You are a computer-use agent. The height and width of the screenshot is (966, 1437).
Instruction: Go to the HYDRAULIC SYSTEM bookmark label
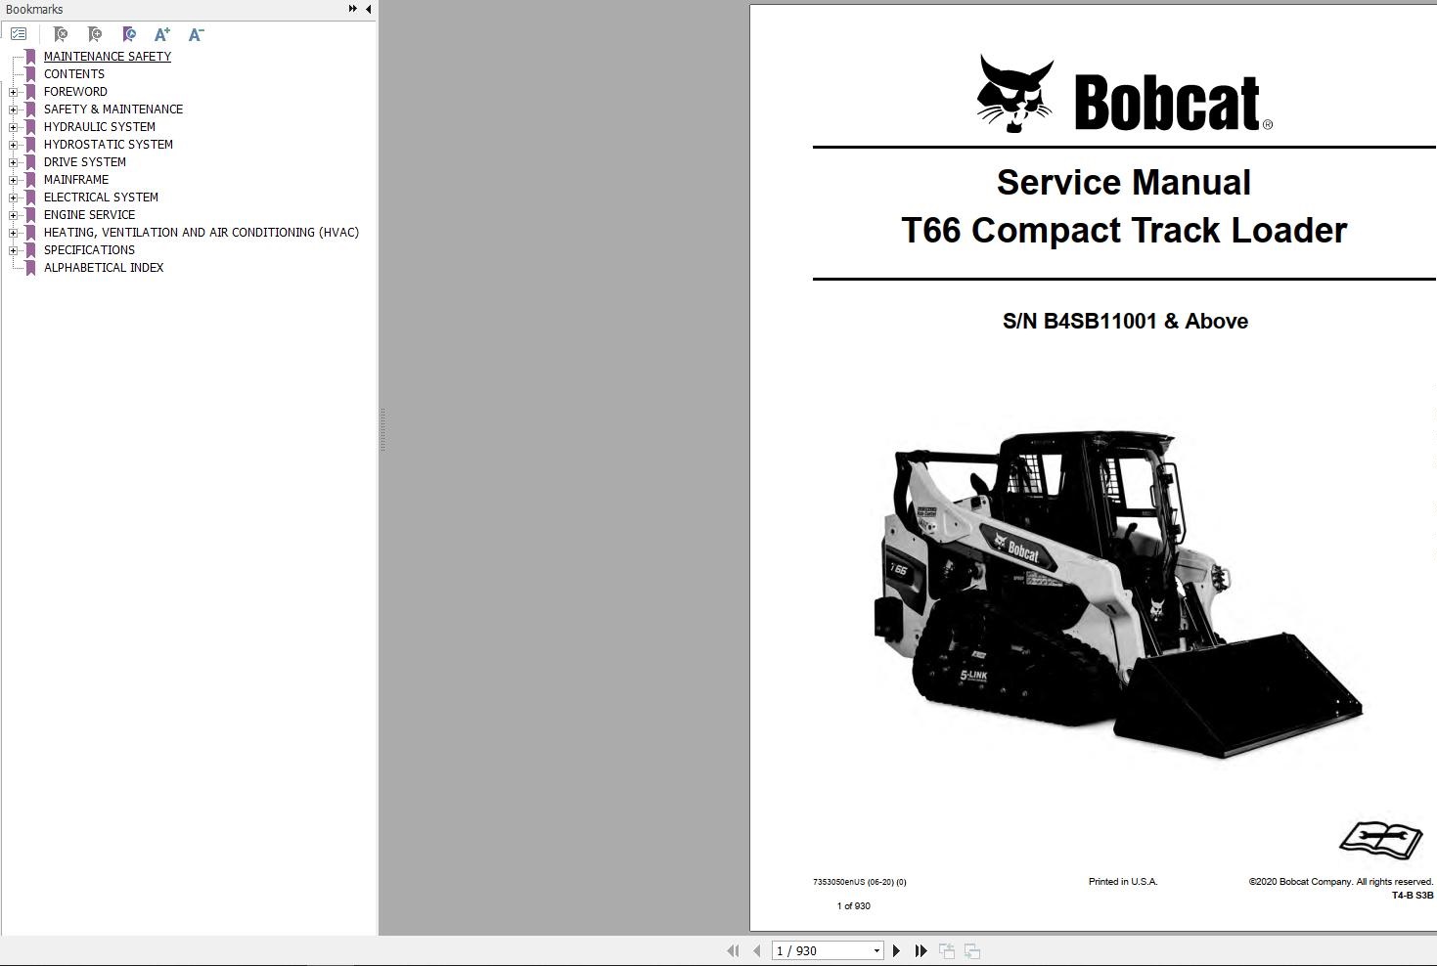pos(100,127)
